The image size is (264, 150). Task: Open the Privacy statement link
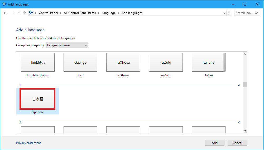coord(28,143)
